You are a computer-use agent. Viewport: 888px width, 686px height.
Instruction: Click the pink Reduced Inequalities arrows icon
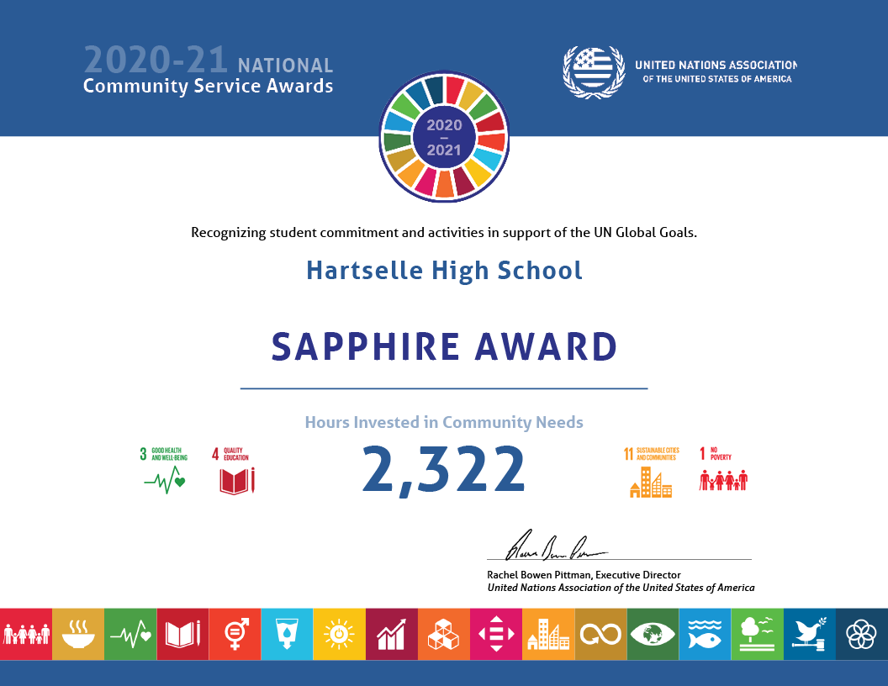point(496,634)
